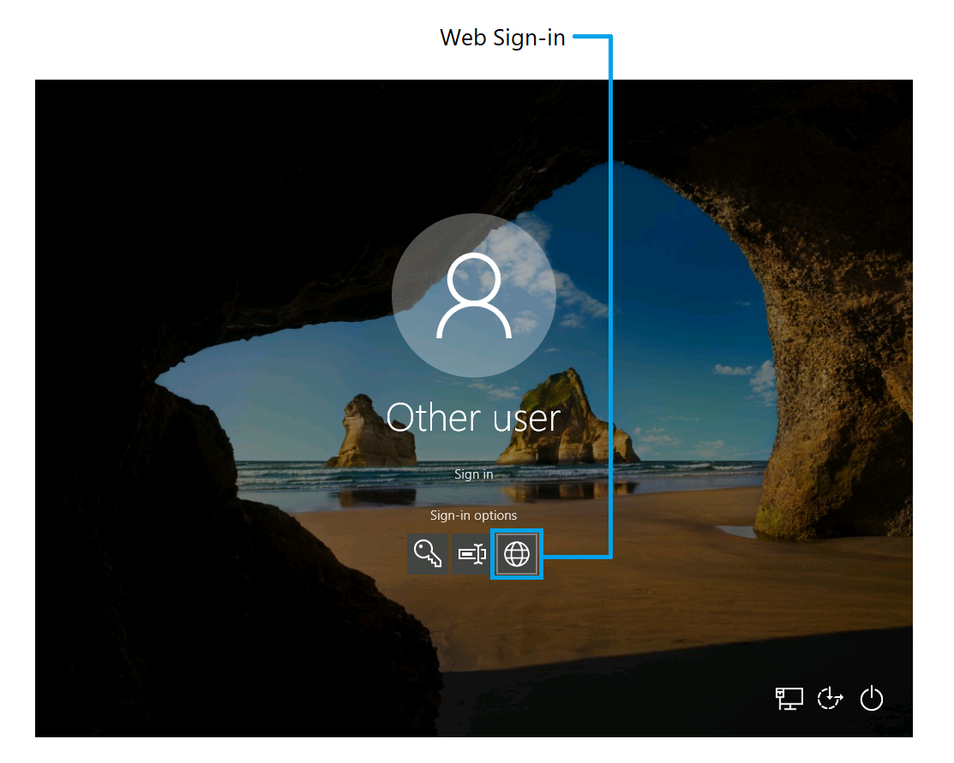This screenshot has height=763, width=954.
Task: Click the vertical blue callout line
Action: point(611,257)
